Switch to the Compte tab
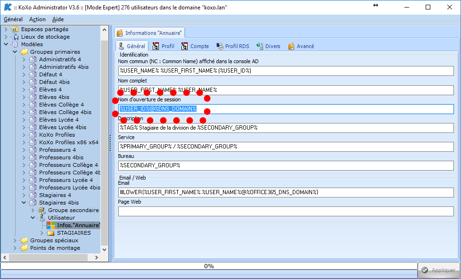Screen dimensions: 461x279 [195, 46]
